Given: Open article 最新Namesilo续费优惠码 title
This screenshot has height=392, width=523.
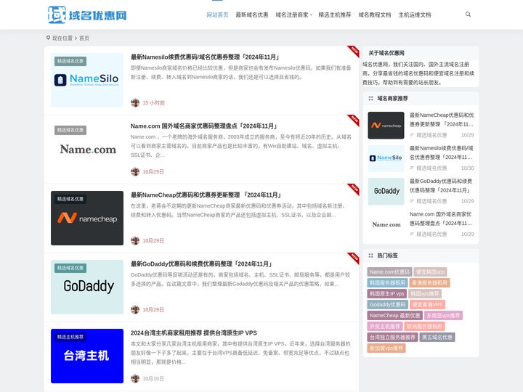Looking at the screenshot, I should pyautogui.click(x=205, y=57).
